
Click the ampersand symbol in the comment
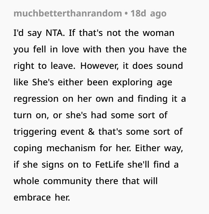tap(91, 132)
